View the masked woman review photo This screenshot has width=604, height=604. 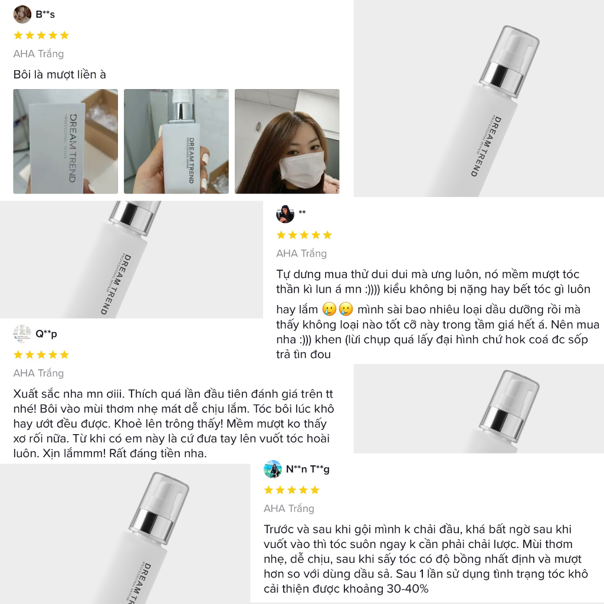[x=287, y=142]
